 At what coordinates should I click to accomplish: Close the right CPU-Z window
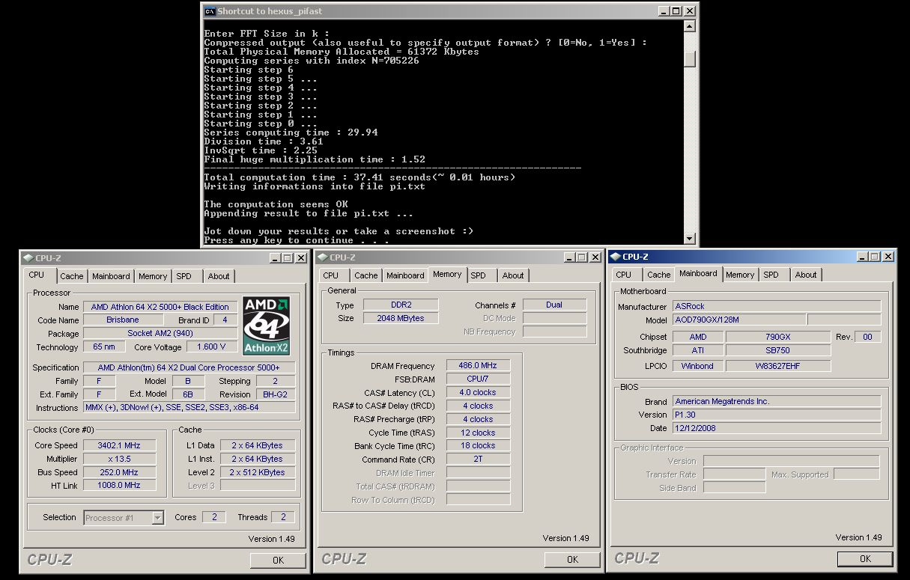pos(888,257)
